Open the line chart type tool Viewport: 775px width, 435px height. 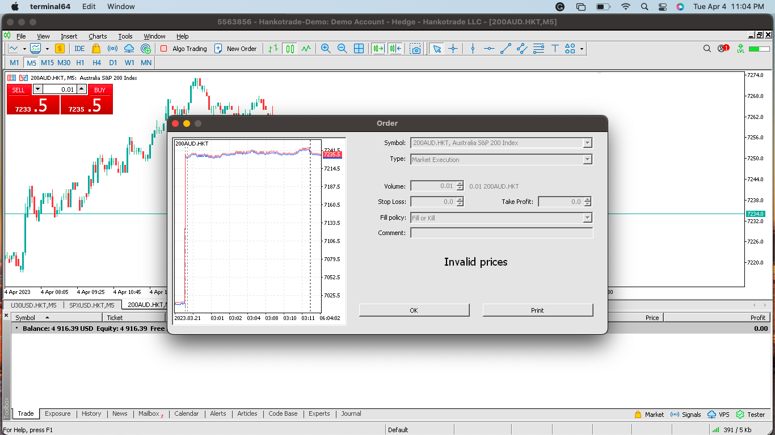click(x=14, y=49)
